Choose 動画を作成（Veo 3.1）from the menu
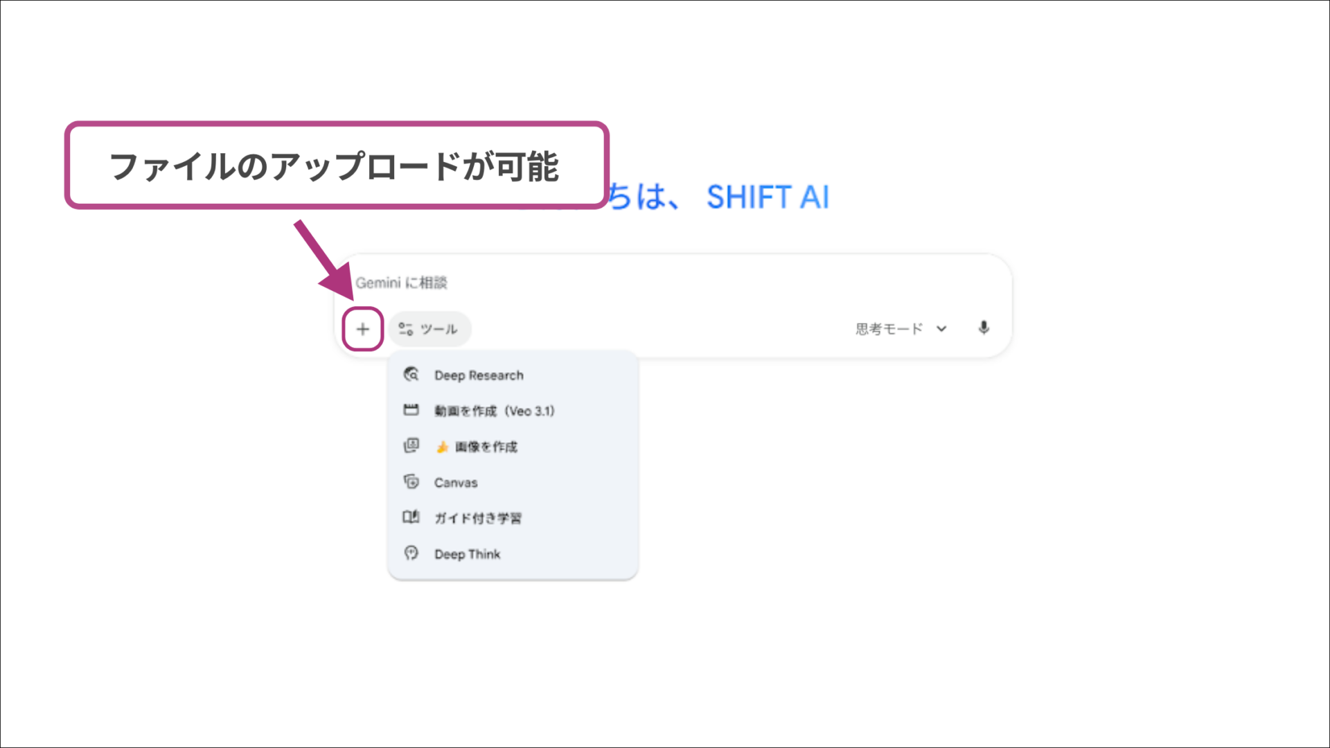The width and height of the screenshot is (1330, 748). pos(496,410)
